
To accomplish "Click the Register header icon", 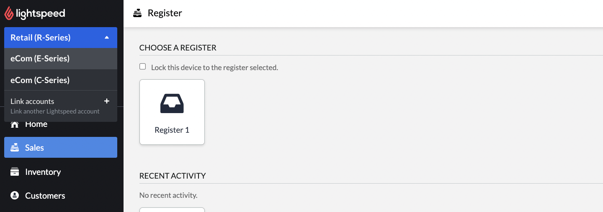I will click(x=137, y=13).
